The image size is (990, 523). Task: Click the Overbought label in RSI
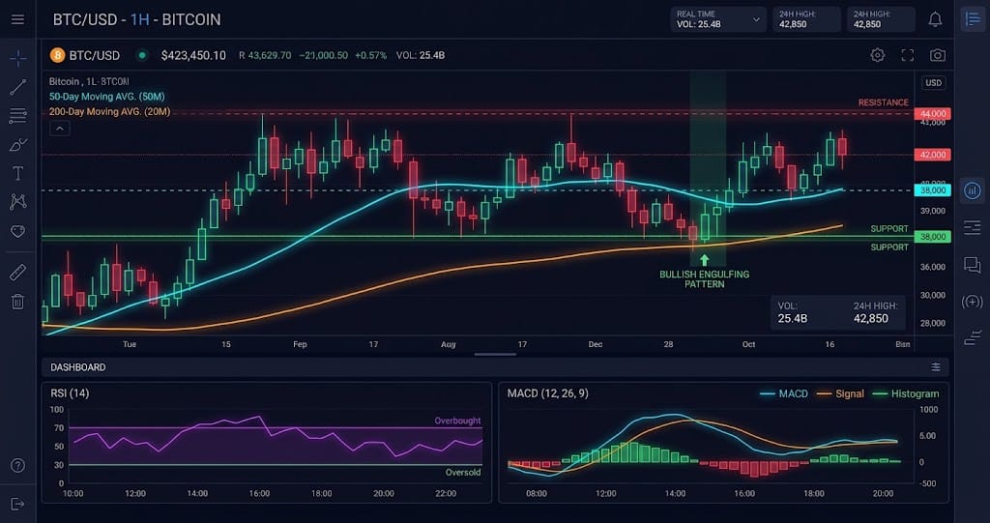coord(457,421)
